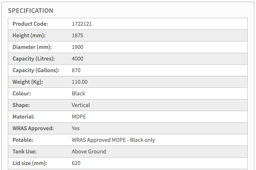
Task: Click the lid size value 620
Action: (76, 163)
